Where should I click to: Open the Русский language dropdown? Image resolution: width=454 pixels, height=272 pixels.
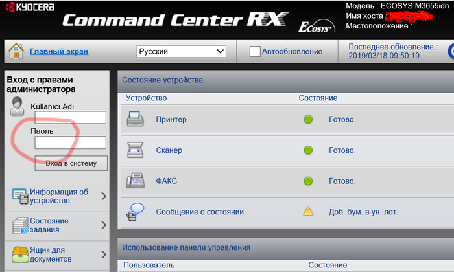[x=181, y=51]
